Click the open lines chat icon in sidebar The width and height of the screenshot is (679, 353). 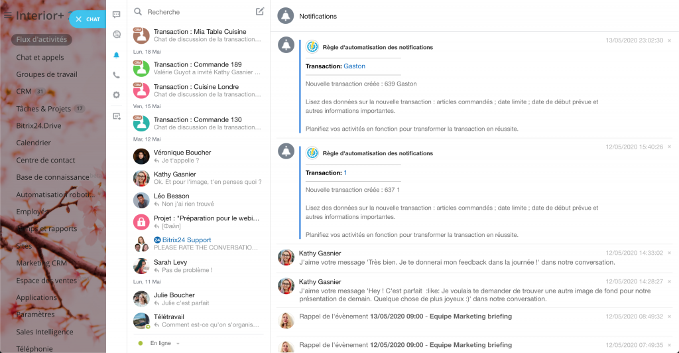(117, 35)
